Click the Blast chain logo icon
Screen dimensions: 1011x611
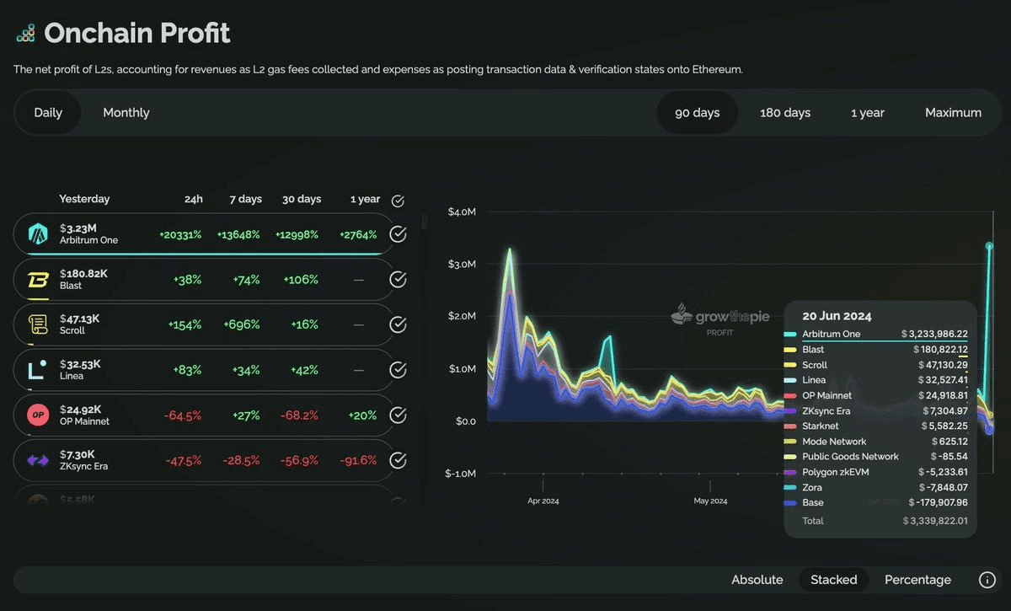[x=39, y=279]
